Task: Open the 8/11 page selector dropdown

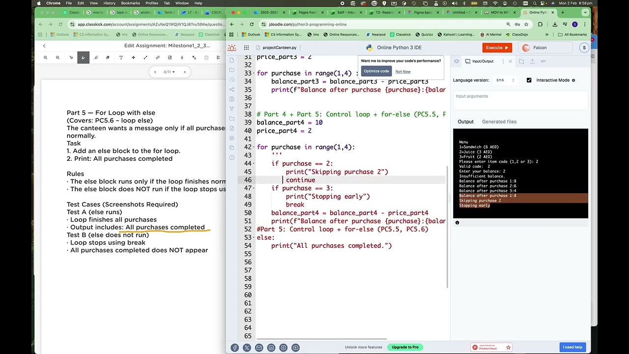Action: [168, 72]
